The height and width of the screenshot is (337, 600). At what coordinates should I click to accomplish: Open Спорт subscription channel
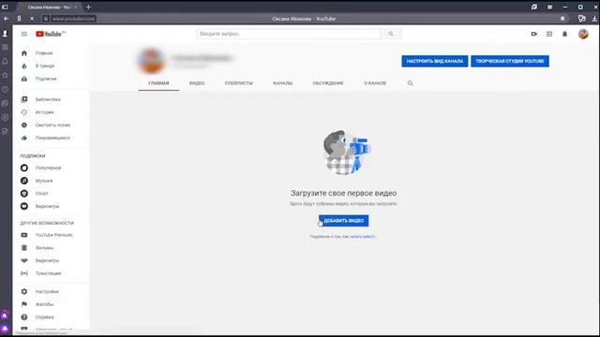[52, 194]
